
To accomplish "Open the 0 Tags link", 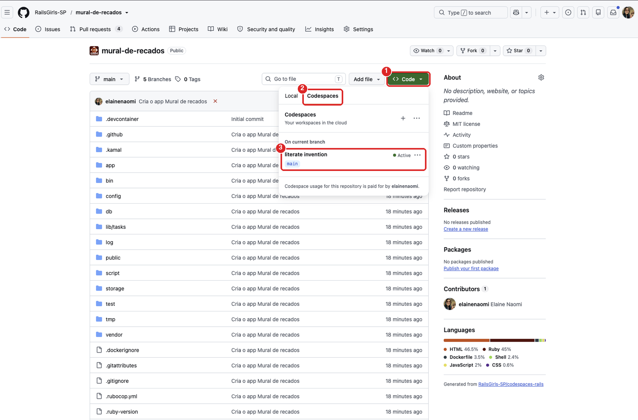I will coord(188,79).
